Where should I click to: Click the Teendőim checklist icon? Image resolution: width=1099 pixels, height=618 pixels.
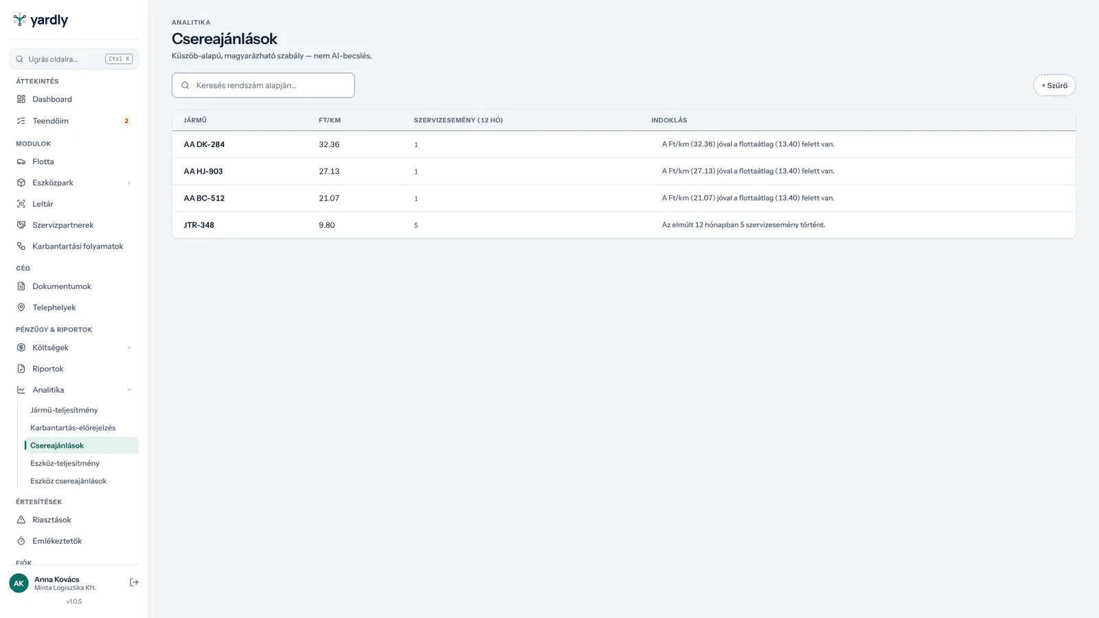click(21, 121)
